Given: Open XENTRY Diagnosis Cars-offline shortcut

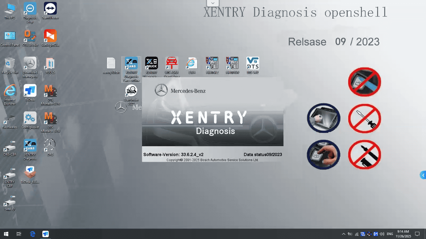Looking at the screenshot, I should (x=131, y=64).
